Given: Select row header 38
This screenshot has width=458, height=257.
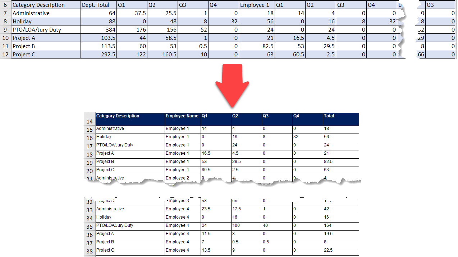Looking at the screenshot, I should [90, 251].
